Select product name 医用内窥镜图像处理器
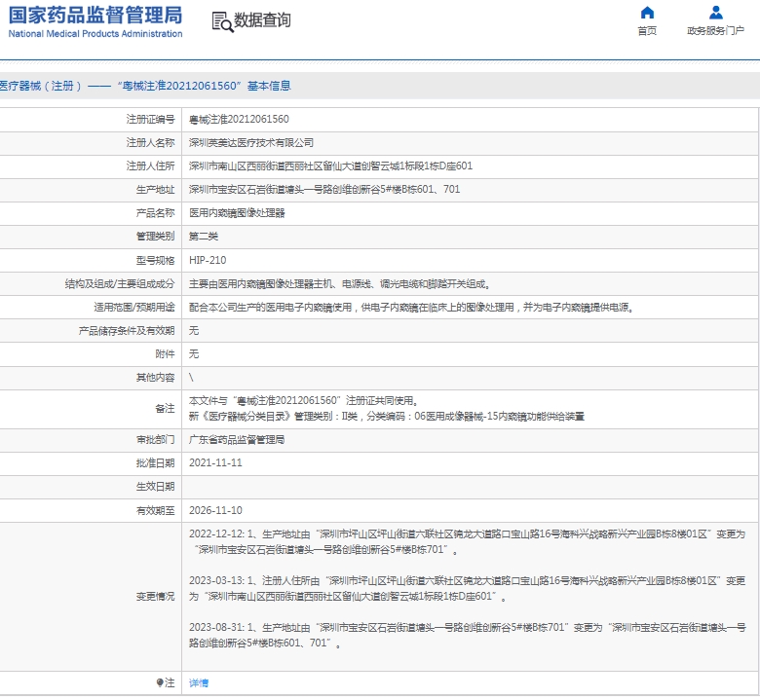The image size is (760, 699). [x=237, y=213]
